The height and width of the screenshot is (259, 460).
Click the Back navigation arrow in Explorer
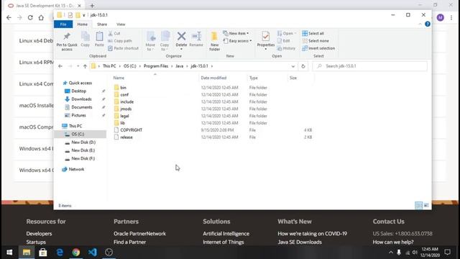point(60,66)
